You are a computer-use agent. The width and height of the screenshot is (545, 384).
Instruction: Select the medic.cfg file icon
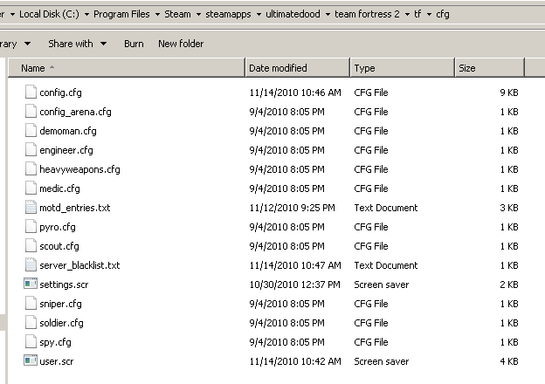pos(31,189)
